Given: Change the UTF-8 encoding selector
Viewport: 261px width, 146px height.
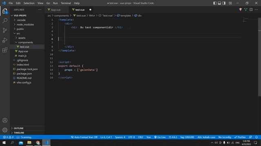Looking at the screenshot, I should [131, 137].
